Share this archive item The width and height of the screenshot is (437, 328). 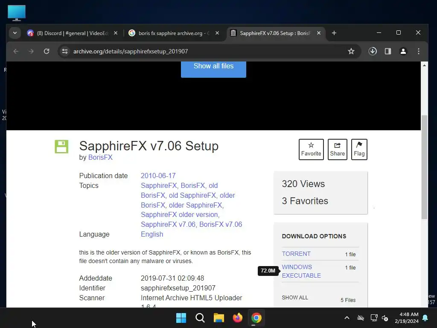click(337, 149)
